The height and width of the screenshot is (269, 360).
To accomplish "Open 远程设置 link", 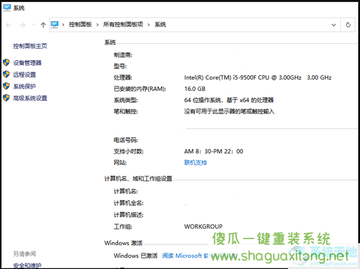I will coord(25,74).
